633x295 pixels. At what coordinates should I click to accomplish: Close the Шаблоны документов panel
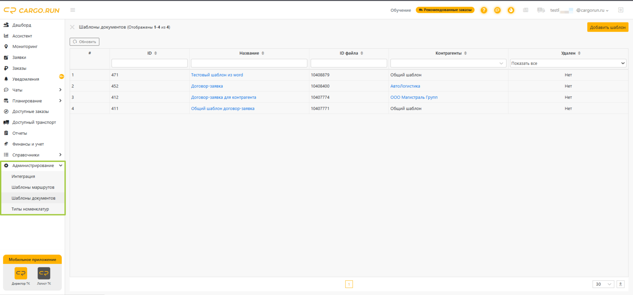[72, 27]
